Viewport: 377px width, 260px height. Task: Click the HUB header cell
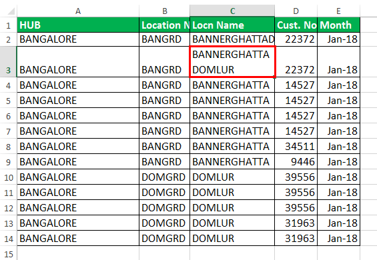78,25
